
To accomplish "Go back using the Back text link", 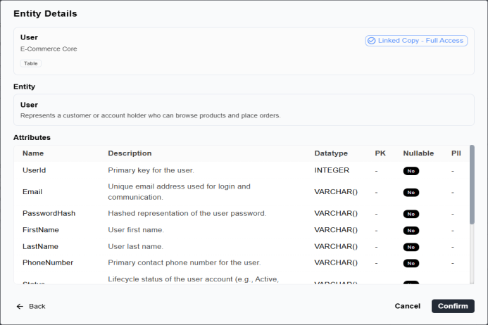I will click(x=37, y=306).
